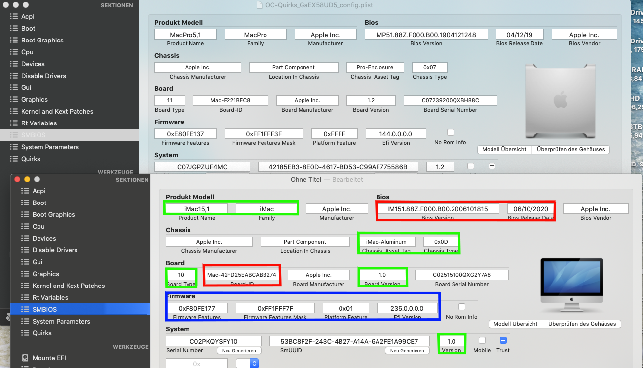The image size is (643, 368).
Task: Edit the Chassis Asset Tag field iMac-Aluminum
Action: [x=386, y=242]
